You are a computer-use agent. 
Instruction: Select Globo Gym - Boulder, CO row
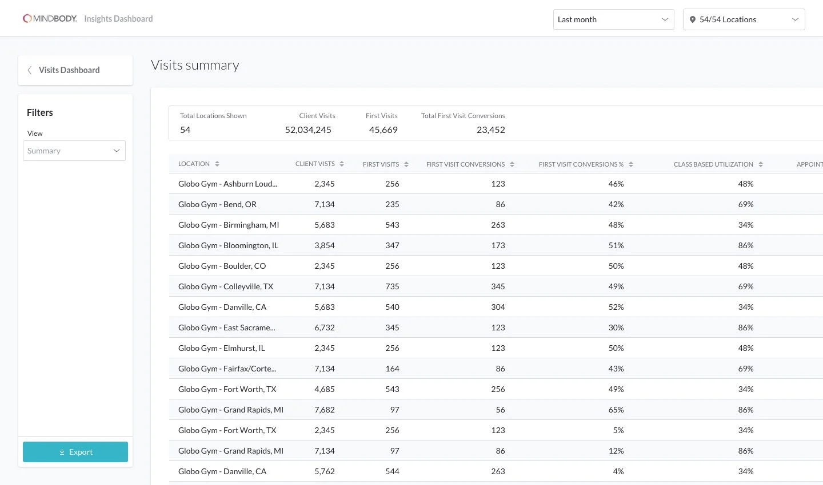pyautogui.click(x=496, y=266)
